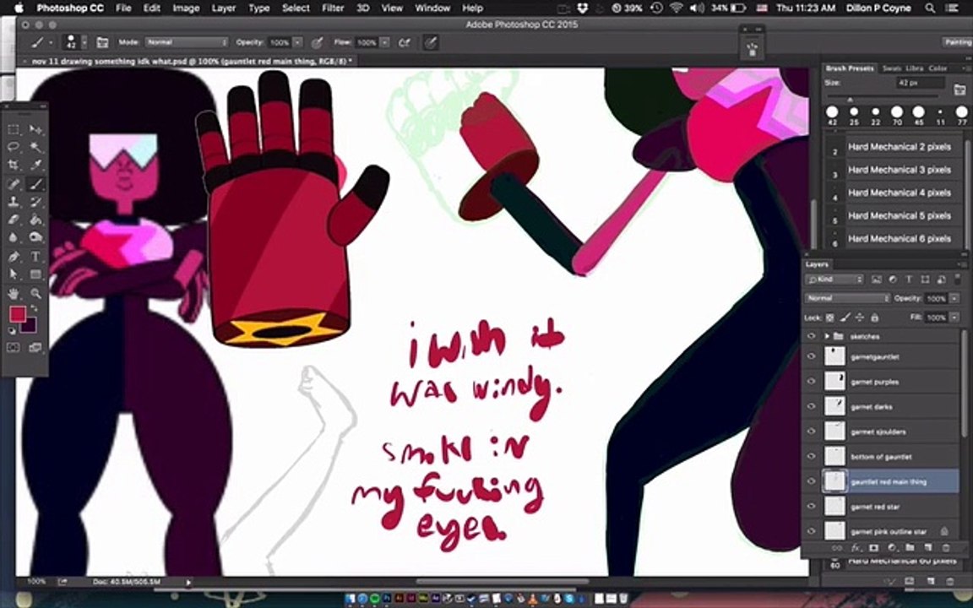
Task: Open the Flow slider dropdown
Action: point(385,42)
